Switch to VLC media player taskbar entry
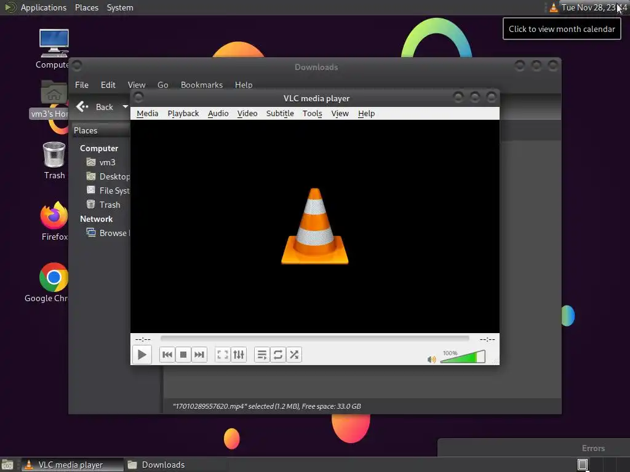The image size is (630, 472). click(x=73, y=465)
